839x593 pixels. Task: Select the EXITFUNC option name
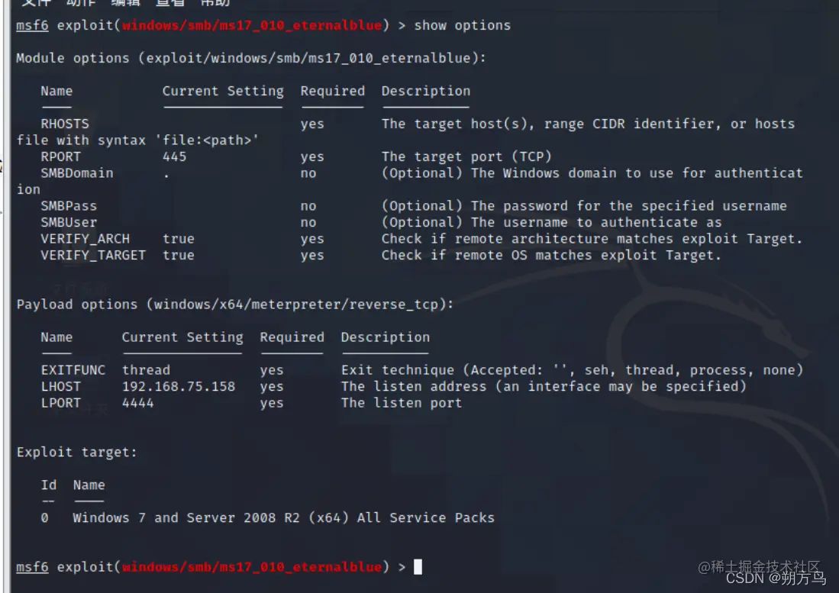click(x=73, y=370)
